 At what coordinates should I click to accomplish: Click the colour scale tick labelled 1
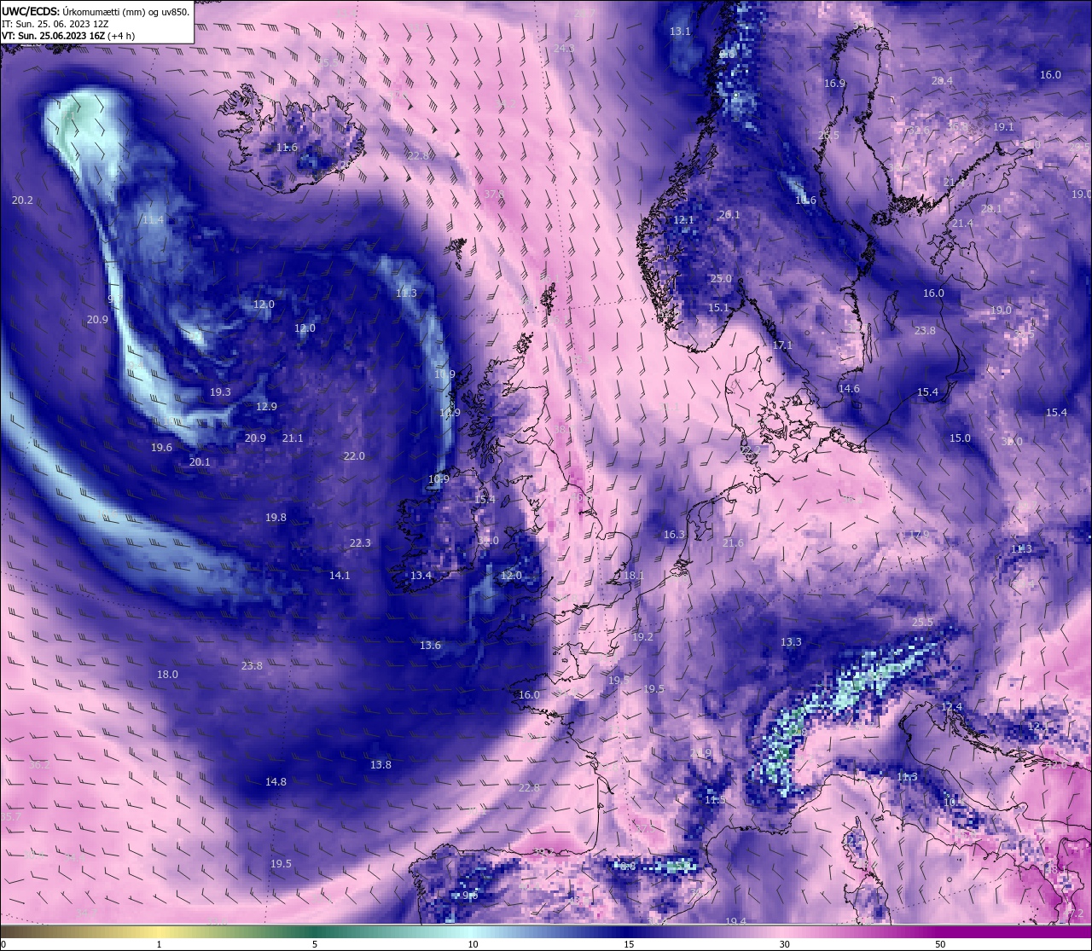click(159, 944)
